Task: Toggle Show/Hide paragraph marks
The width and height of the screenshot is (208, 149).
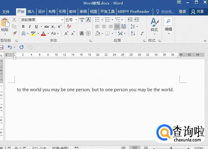Action: 142,33
